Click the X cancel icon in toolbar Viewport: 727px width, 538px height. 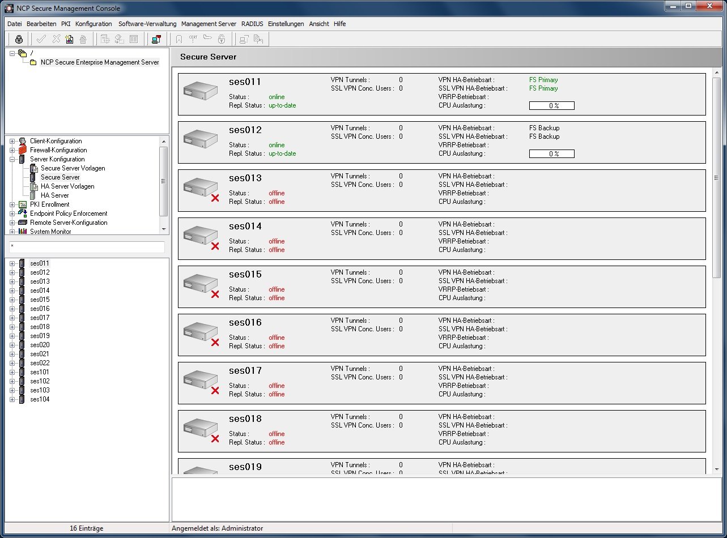tap(56, 39)
